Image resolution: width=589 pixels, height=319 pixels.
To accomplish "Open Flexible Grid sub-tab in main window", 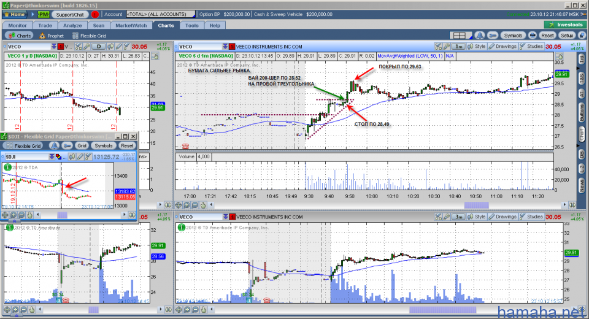I will tap(90, 36).
